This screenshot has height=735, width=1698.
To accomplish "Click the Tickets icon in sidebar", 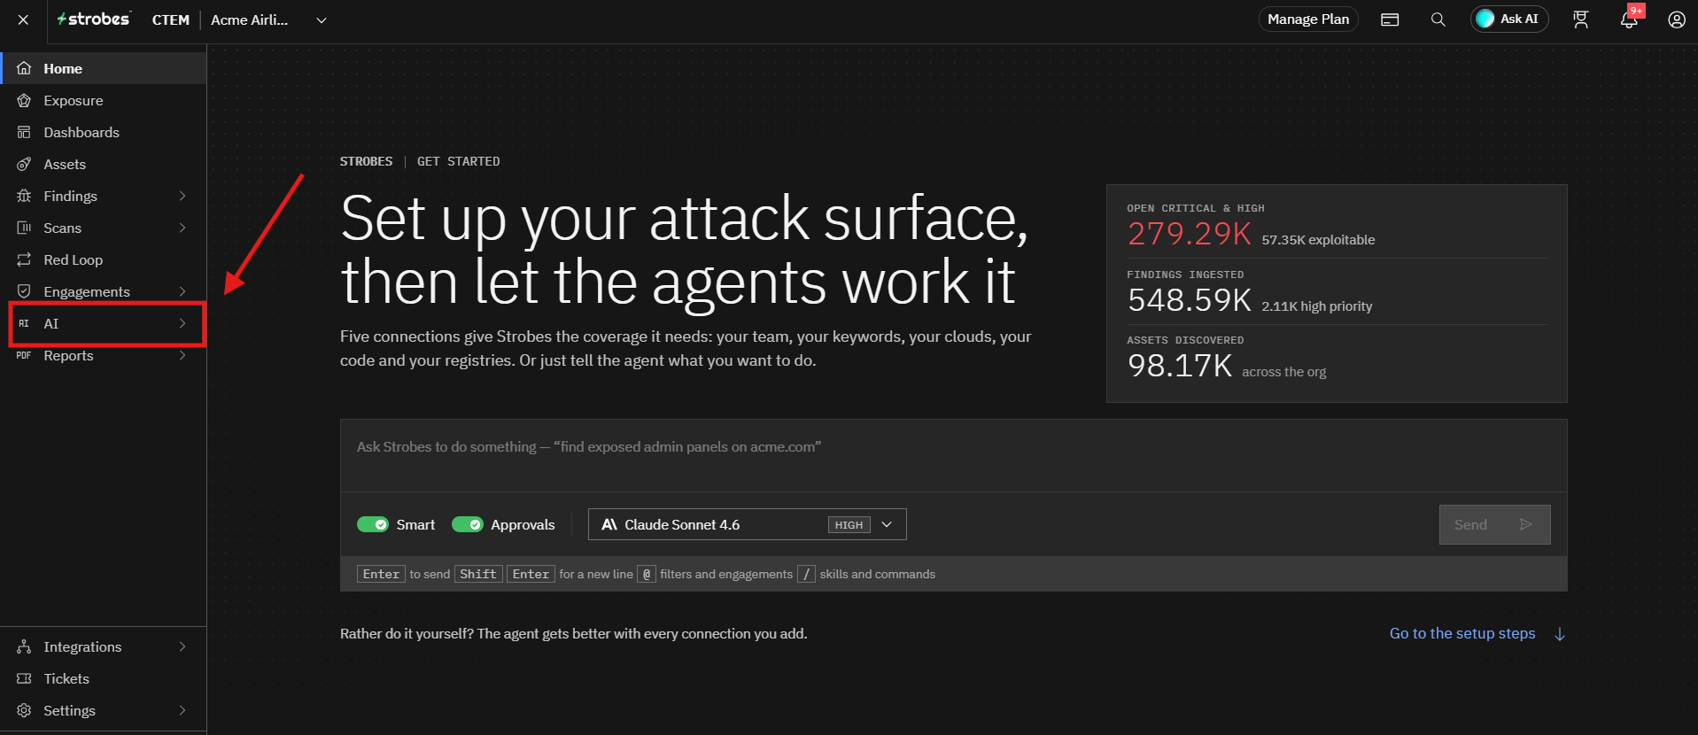I will (x=24, y=678).
